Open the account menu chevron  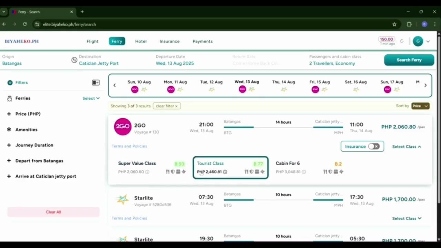click(x=428, y=41)
